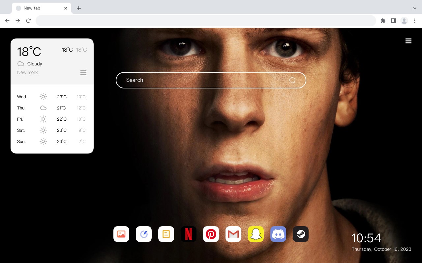Select the Sat. forecast row
The image size is (422, 263).
coord(52,130)
